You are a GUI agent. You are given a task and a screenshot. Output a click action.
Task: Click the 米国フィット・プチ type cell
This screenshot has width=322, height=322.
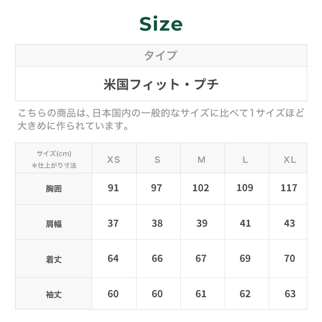[161, 84]
